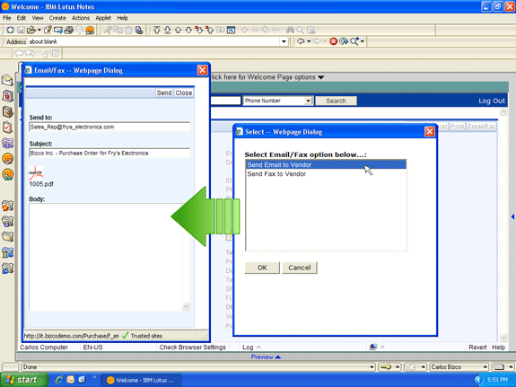Viewport: 516px width, 387px height.
Task: Click the Send to email input field
Action: coord(109,127)
